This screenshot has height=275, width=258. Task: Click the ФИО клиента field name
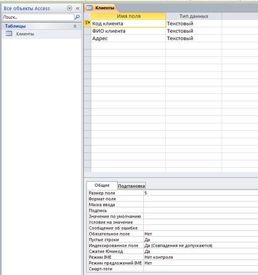128,31
